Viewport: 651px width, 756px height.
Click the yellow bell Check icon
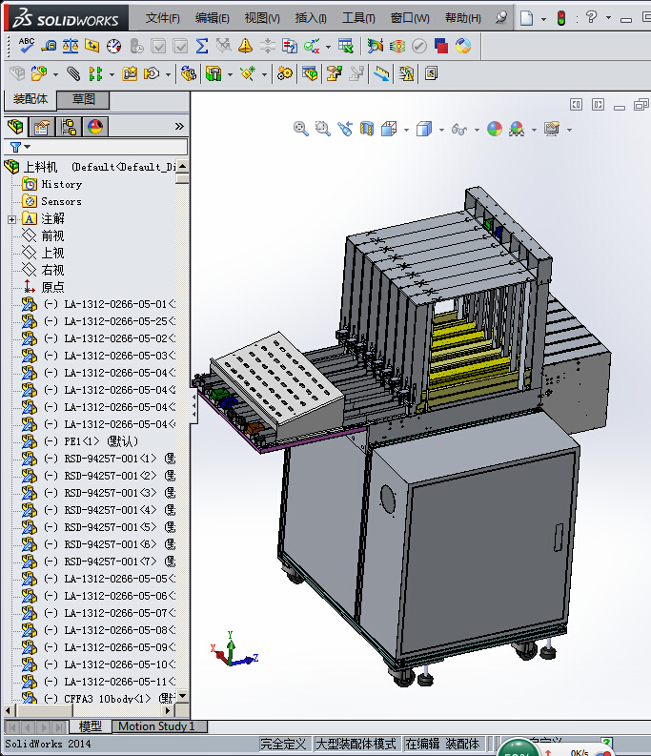coord(246,46)
